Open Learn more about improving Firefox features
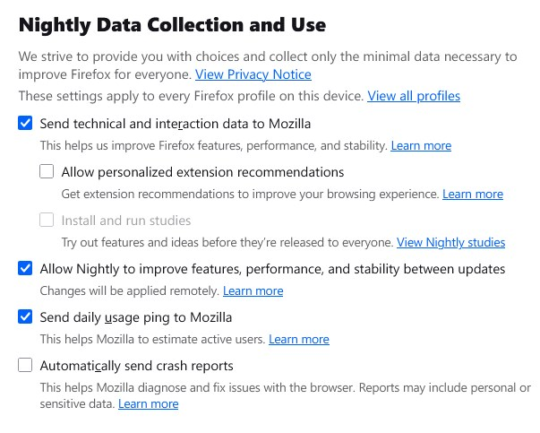 point(421,145)
